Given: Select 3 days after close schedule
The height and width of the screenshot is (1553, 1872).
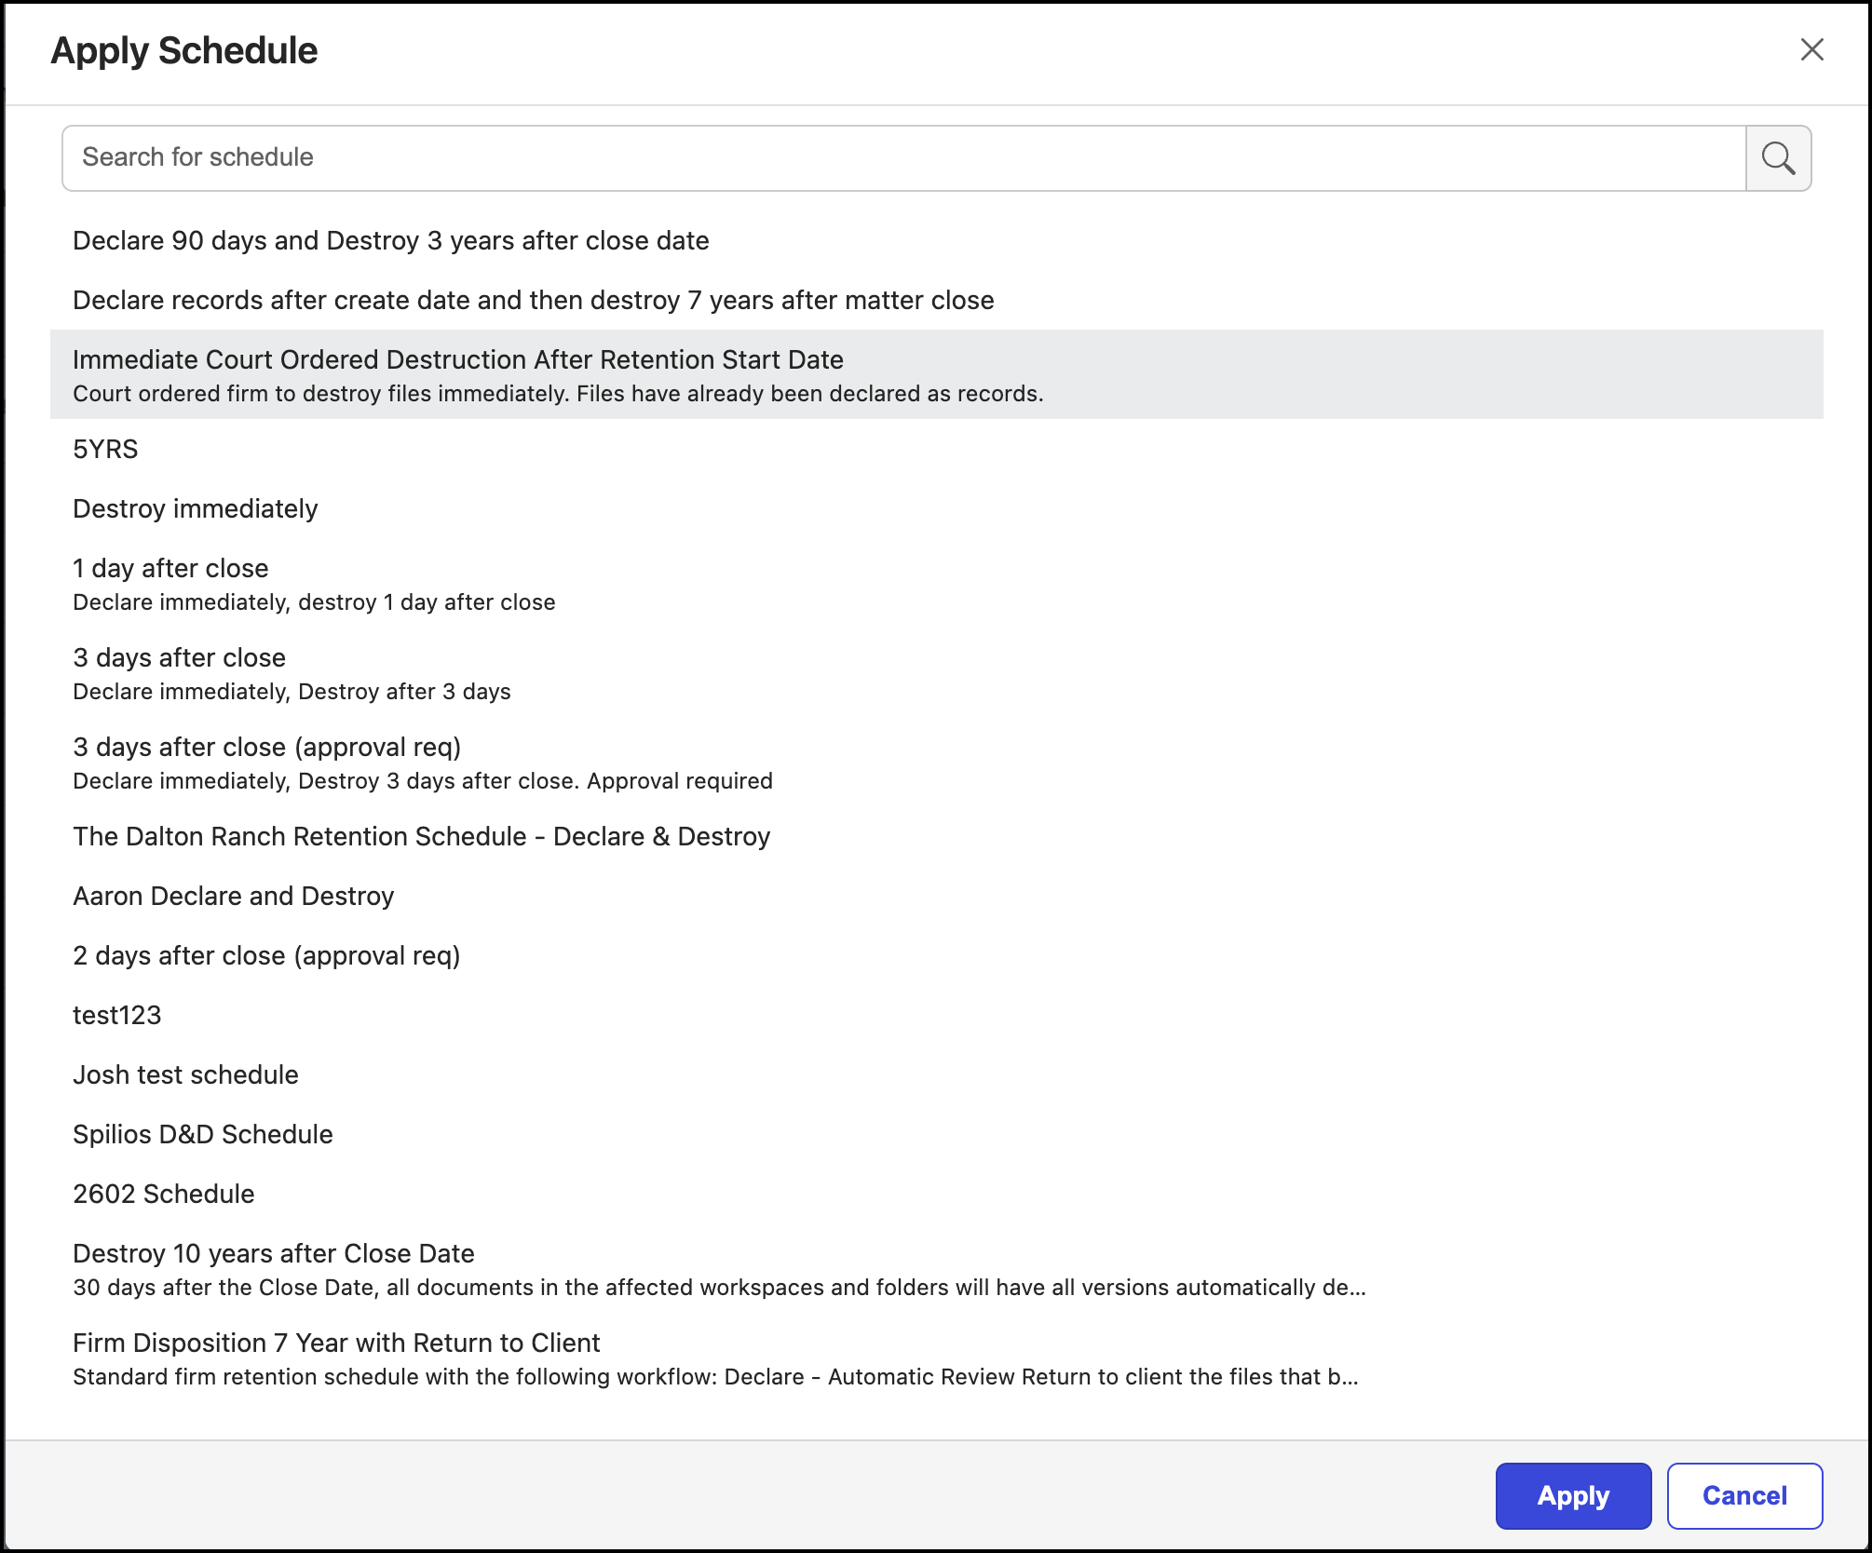Looking at the screenshot, I should [179, 658].
